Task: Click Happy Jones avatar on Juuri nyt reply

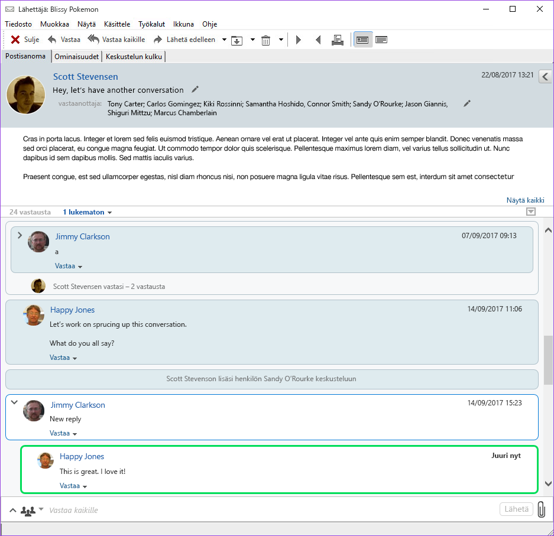Action: (x=45, y=460)
